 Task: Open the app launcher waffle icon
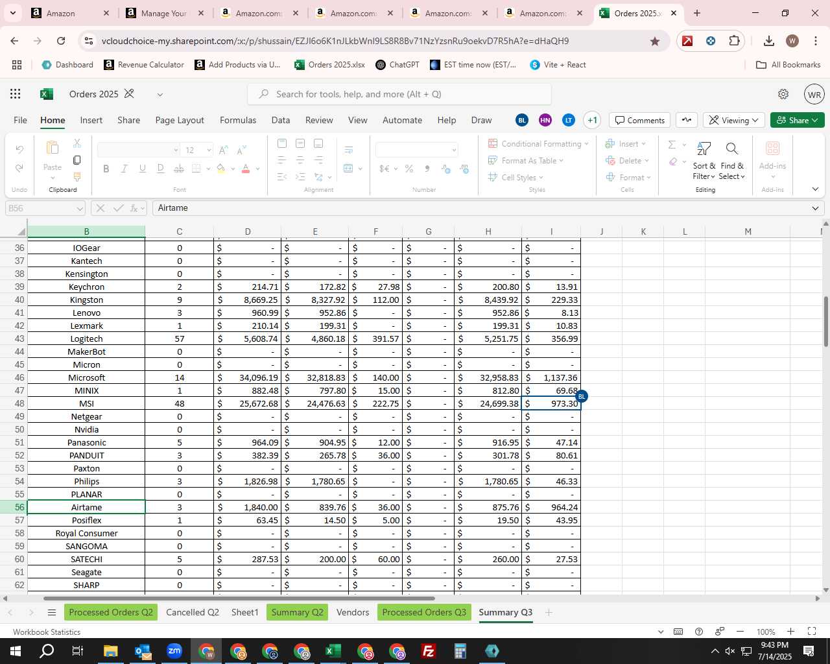click(x=16, y=94)
